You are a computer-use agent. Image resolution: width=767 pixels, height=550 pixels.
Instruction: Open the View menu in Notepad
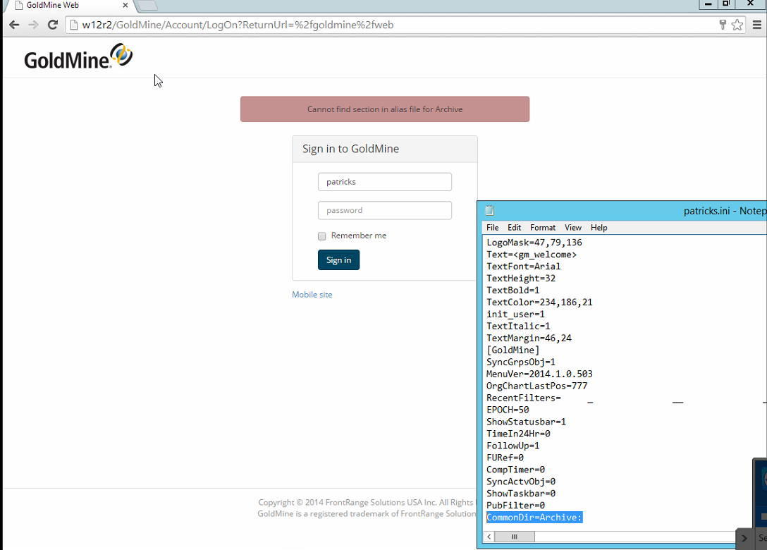572,228
